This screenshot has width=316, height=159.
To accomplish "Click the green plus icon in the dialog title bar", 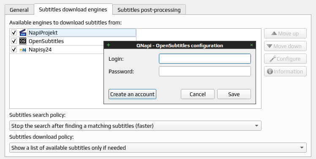I will [108, 45].
